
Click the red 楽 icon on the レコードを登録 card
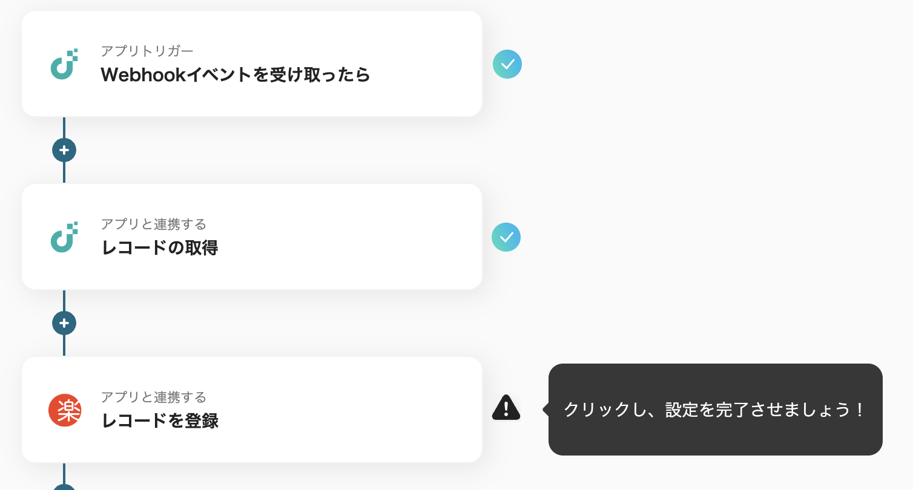[64, 410]
